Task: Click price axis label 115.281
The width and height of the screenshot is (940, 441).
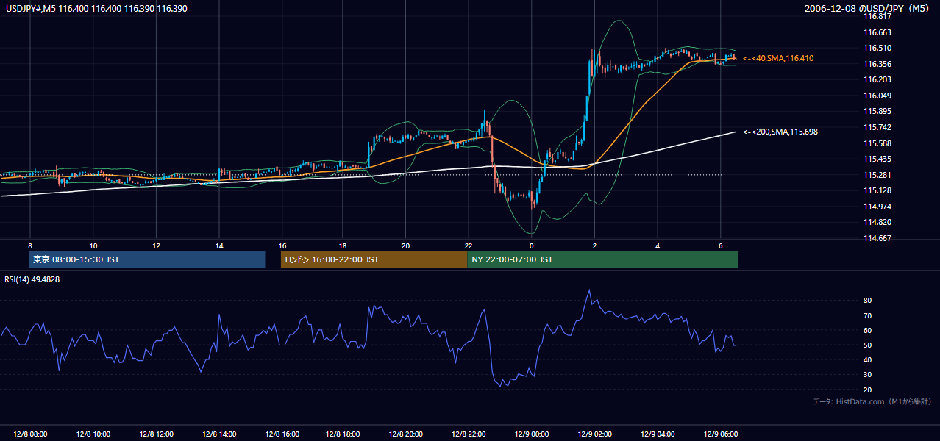Action: pos(877,175)
